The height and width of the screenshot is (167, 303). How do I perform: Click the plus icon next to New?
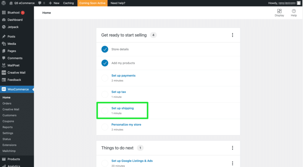coord(50,3)
